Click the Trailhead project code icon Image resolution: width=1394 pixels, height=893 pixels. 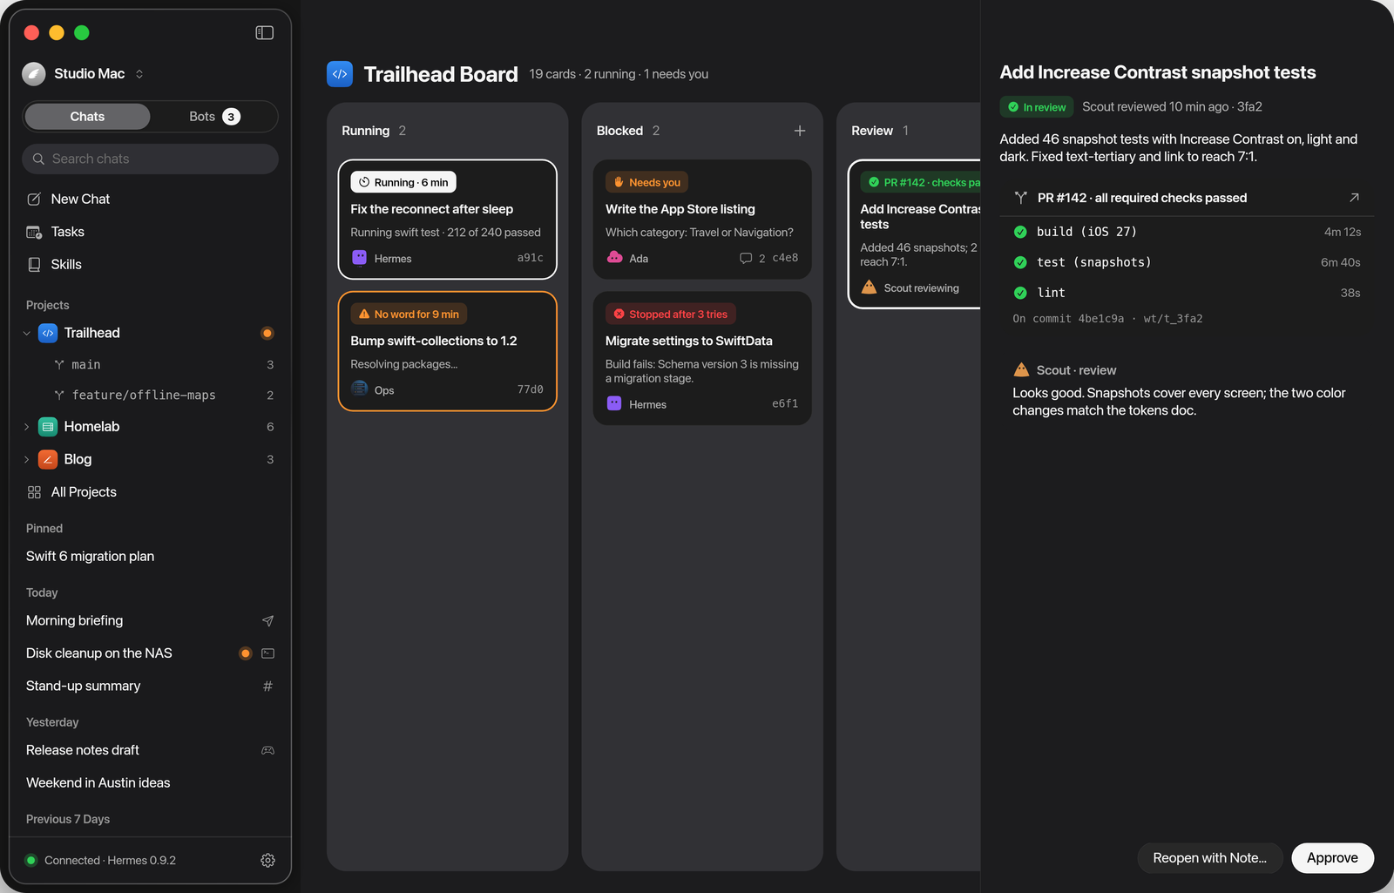point(48,333)
